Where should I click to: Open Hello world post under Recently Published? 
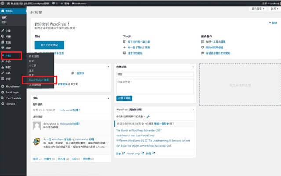(70, 110)
